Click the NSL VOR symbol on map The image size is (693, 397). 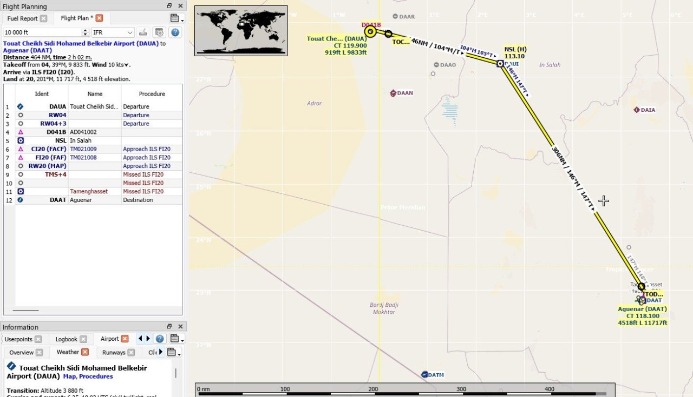coord(500,64)
